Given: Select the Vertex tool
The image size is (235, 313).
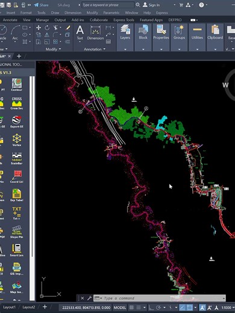Looking at the screenshot, I should tap(17, 140).
